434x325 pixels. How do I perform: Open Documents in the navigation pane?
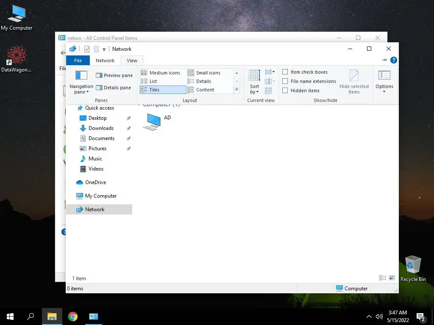click(x=101, y=138)
